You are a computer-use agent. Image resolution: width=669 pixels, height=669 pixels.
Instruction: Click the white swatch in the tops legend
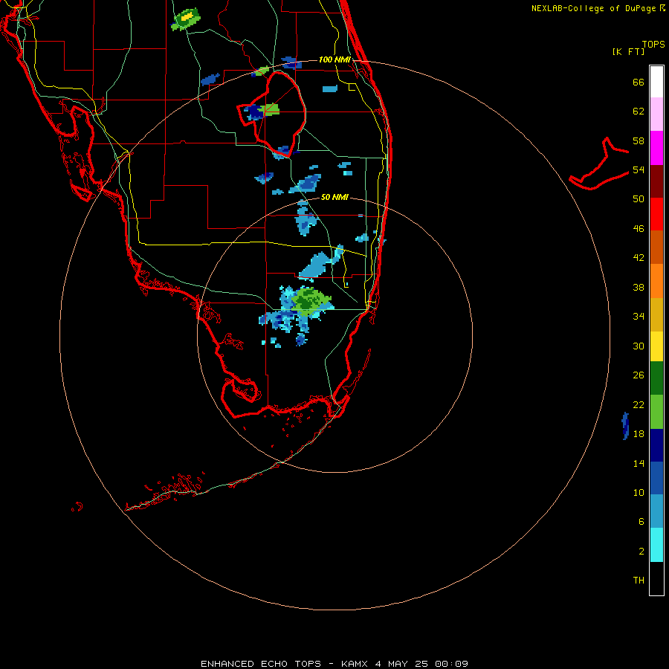tap(656, 82)
